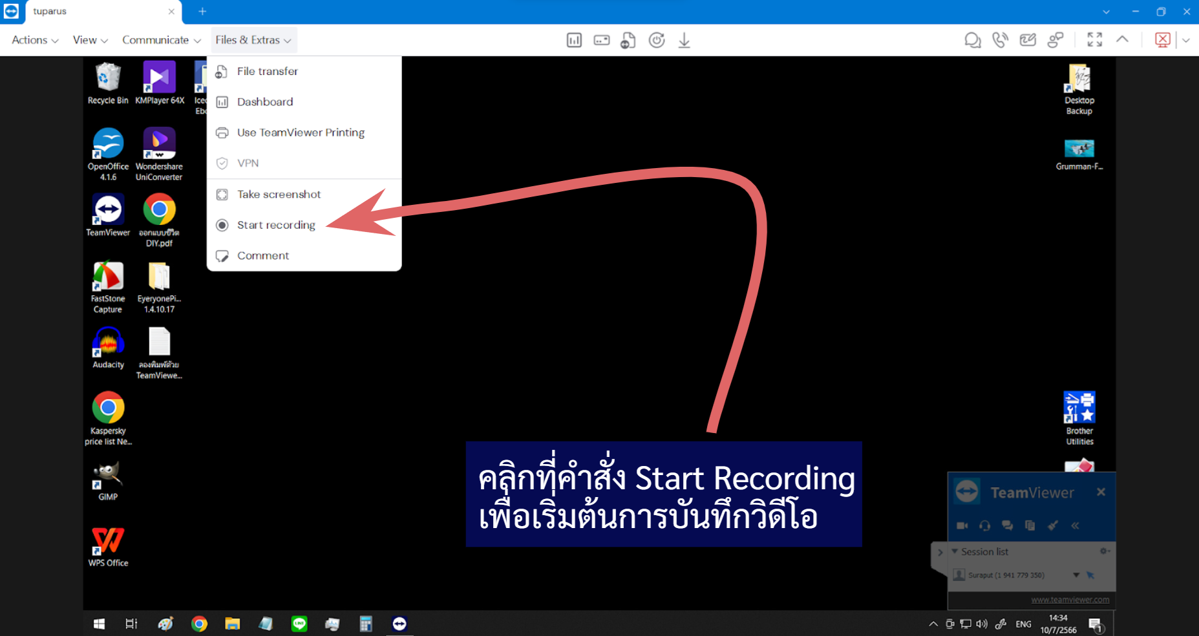Viewport: 1199px width, 636px height.
Task: Click the download arrow toolbar icon
Action: coord(684,41)
